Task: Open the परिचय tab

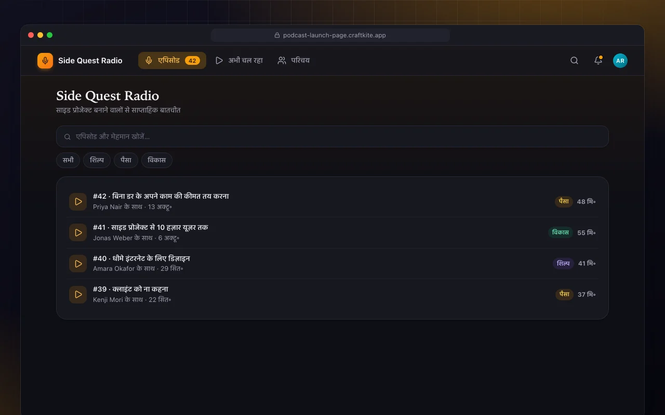Action: pyautogui.click(x=294, y=61)
